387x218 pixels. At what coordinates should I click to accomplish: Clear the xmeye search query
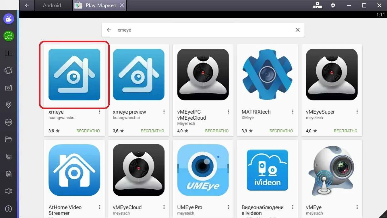coord(297,30)
